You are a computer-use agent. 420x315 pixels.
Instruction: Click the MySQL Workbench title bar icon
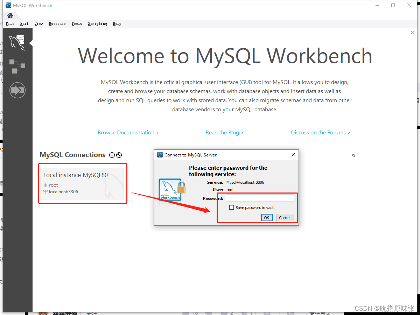coord(8,6)
